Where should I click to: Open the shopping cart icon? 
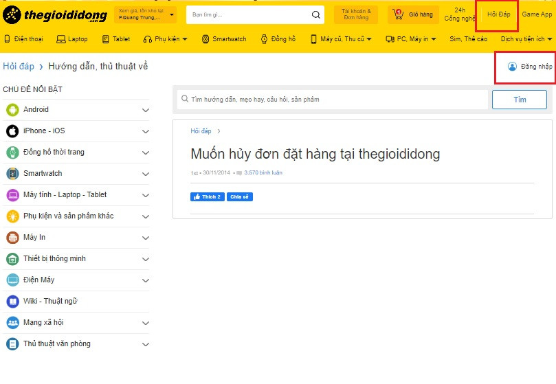(398, 14)
